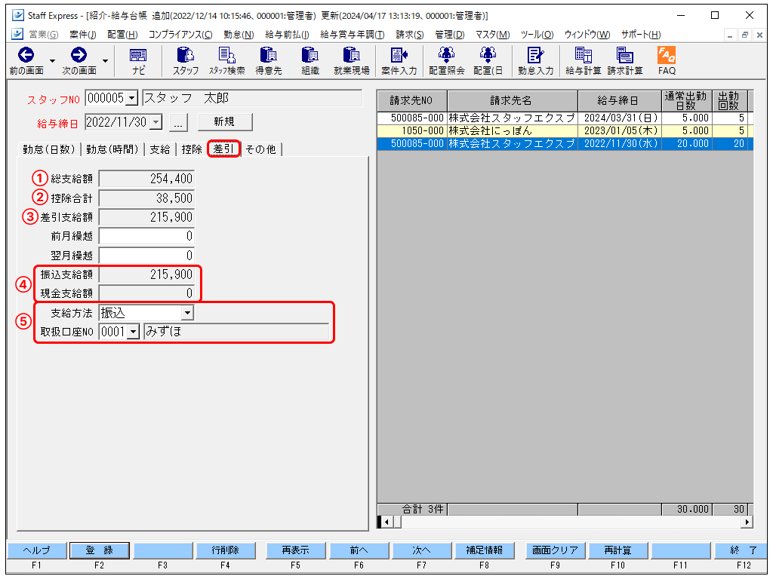Image resolution: width=773 pixels, height=579 pixels.
Task: Click the 新規 button
Action: coord(224,122)
